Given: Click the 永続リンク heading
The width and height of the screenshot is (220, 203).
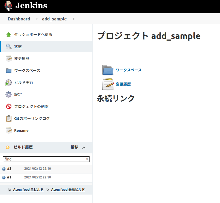Looking at the screenshot, I should pyautogui.click(x=116, y=98).
